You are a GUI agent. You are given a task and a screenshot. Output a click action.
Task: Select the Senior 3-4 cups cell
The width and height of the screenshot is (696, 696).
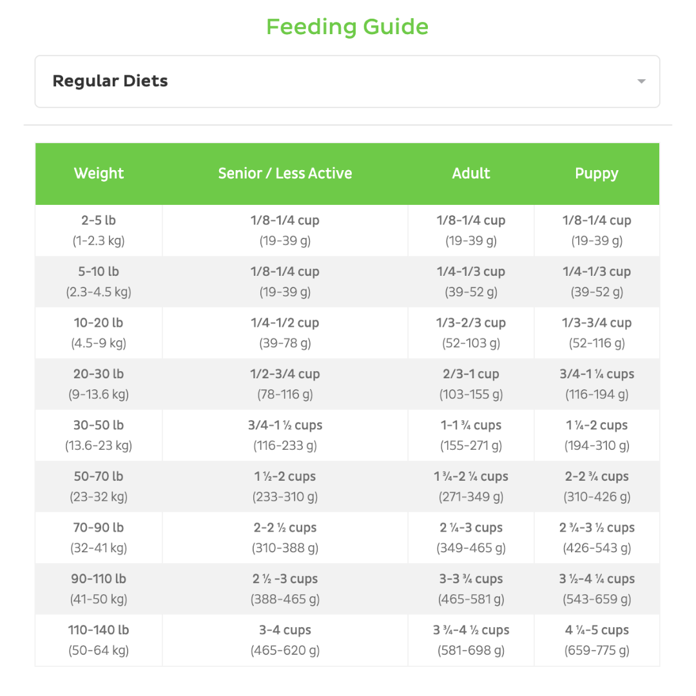(x=285, y=640)
